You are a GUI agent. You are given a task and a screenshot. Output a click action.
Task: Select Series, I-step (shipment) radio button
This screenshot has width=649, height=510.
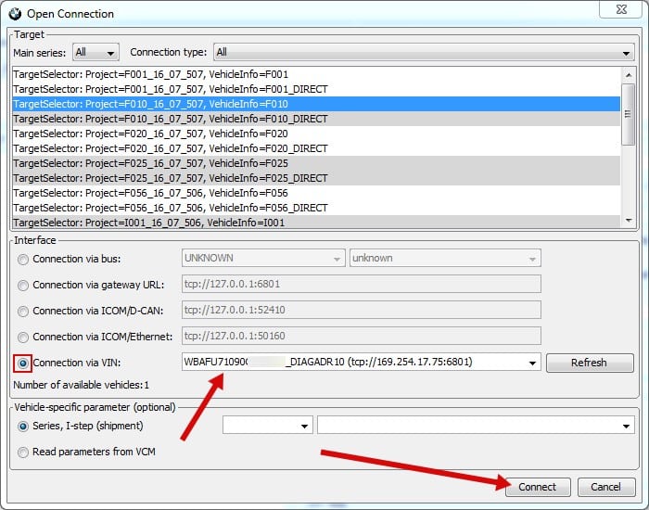tap(23, 426)
